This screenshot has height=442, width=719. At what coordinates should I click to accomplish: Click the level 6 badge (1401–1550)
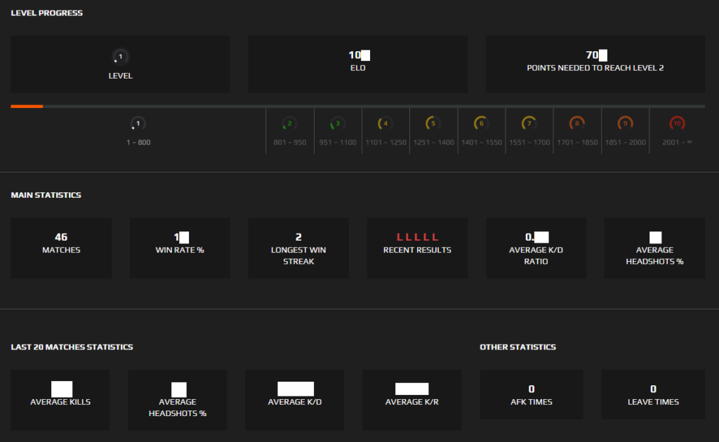[481, 123]
